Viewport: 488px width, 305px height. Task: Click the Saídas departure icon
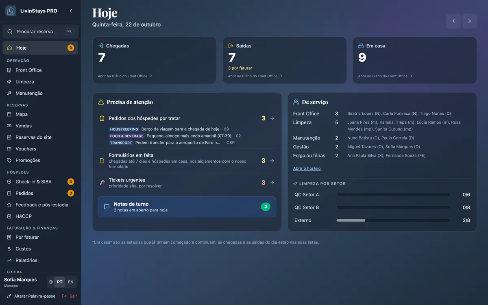[x=231, y=46]
